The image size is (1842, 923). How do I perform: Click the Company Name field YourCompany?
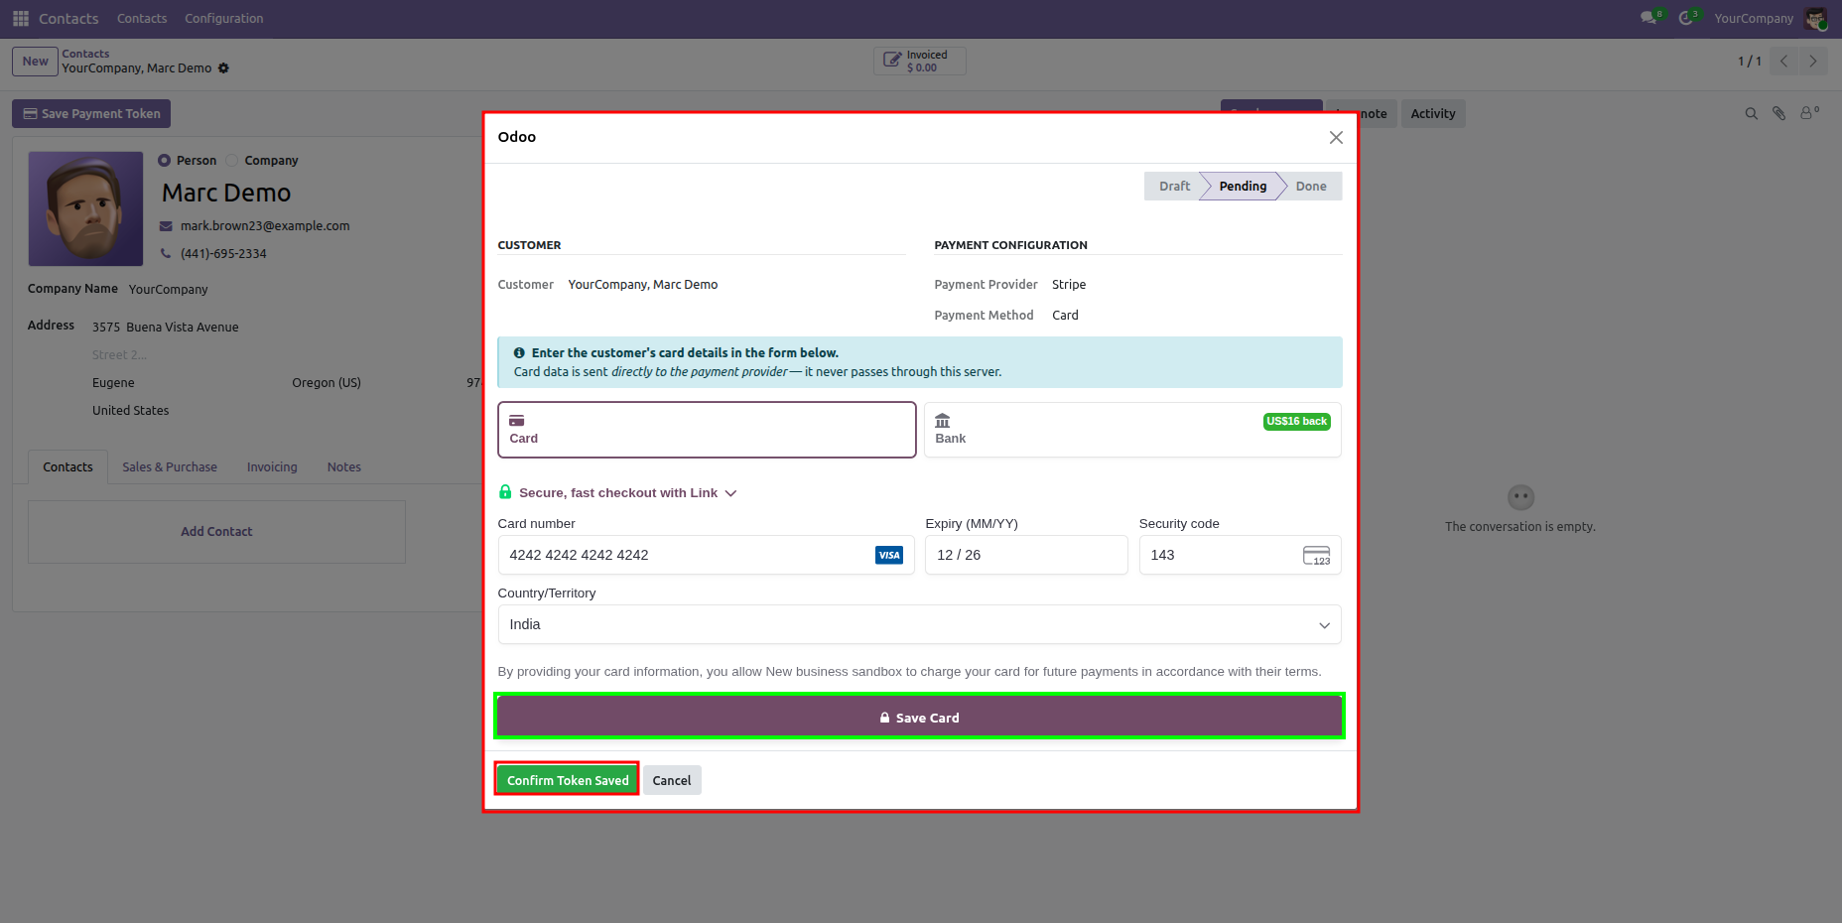169,290
